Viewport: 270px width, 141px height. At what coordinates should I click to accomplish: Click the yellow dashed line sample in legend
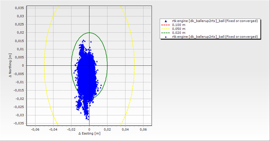click(165, 29)
